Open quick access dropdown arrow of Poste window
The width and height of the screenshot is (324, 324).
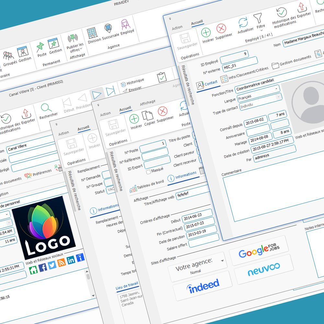coord(98,105)
